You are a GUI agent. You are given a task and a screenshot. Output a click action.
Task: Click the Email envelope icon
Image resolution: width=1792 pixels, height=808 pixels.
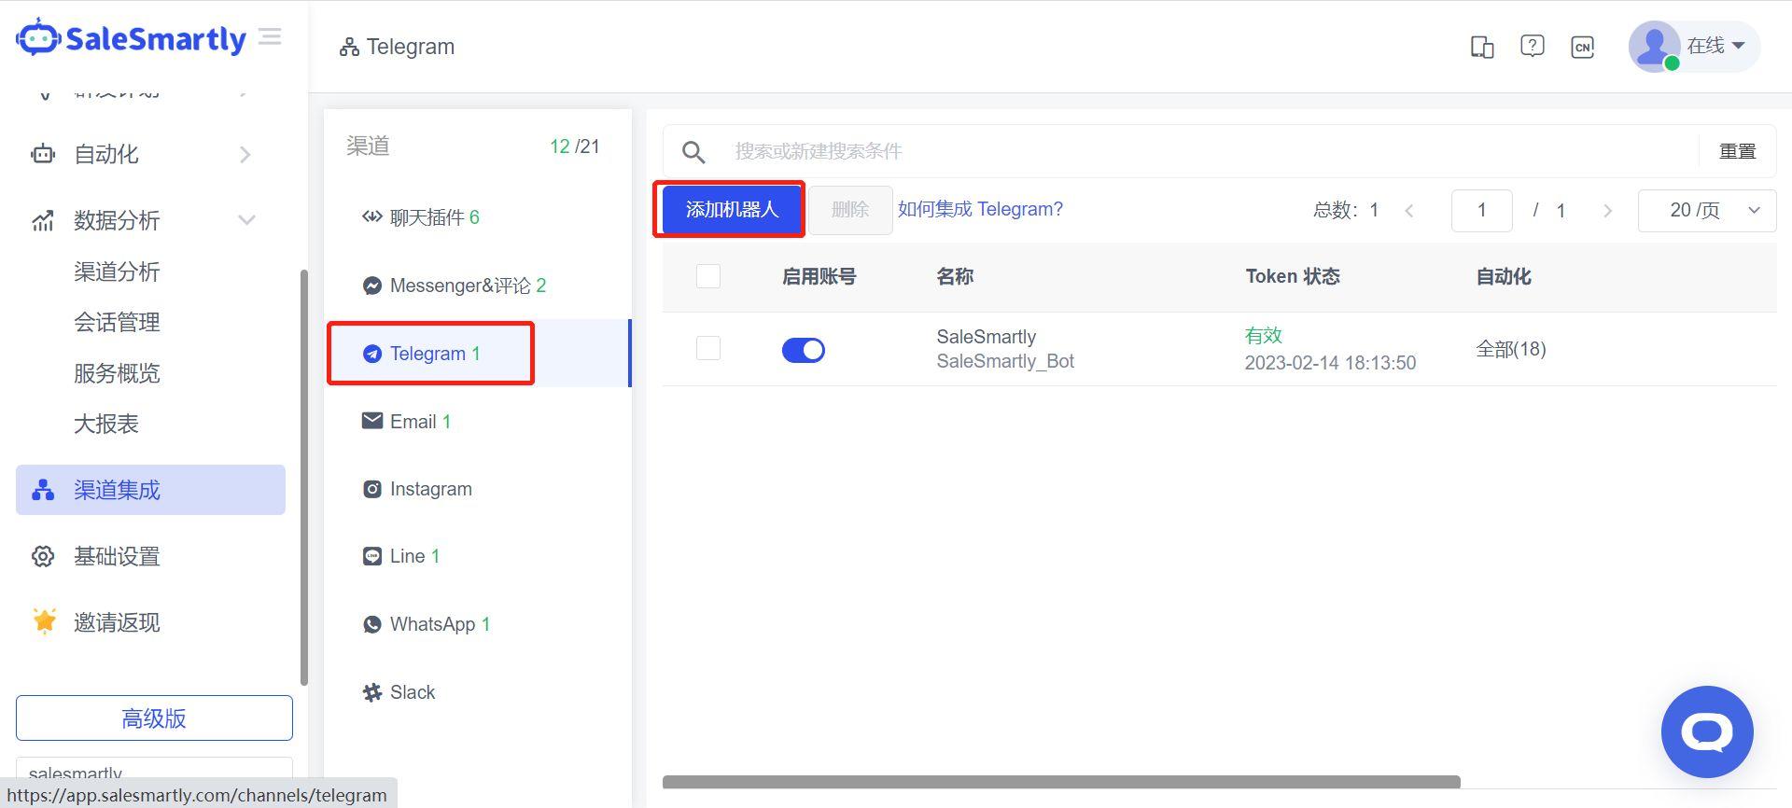point(371,421)
